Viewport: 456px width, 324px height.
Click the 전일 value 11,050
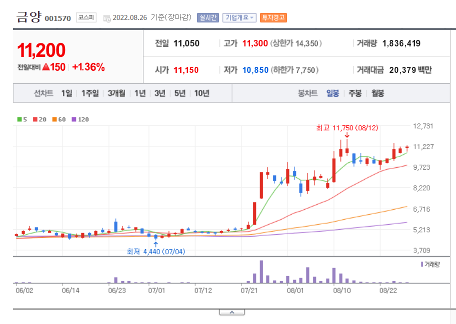pos(186,43)
